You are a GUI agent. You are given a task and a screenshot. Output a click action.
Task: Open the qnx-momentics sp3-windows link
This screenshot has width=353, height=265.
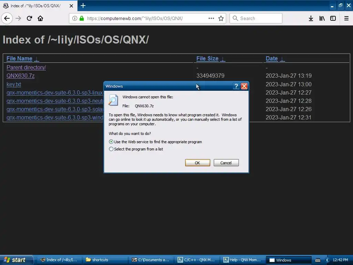tap(55, 118)
